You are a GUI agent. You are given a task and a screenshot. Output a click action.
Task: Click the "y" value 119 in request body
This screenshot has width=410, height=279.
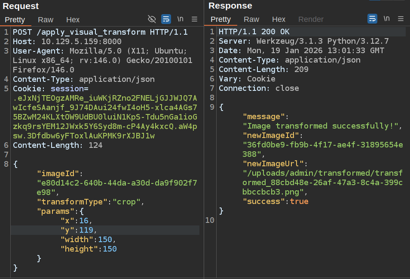point(86,230)
